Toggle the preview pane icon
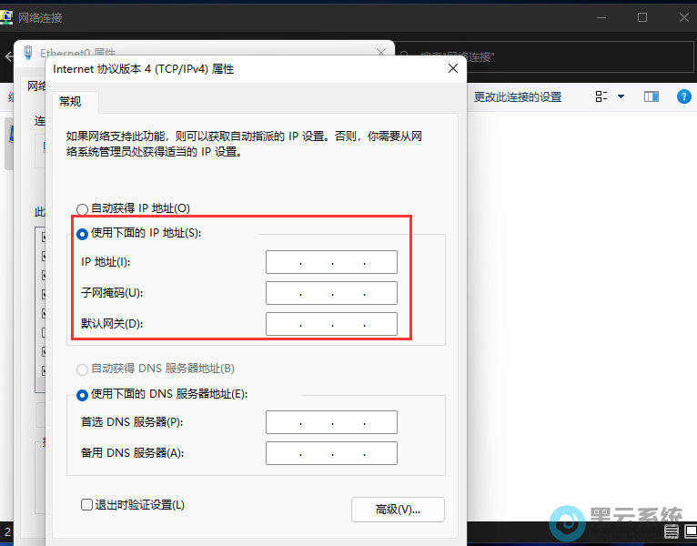Viewport: 697px width, 546px height. point(651,96)
